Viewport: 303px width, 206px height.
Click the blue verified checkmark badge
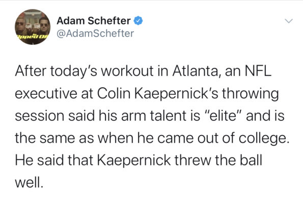tap(139, 21)
